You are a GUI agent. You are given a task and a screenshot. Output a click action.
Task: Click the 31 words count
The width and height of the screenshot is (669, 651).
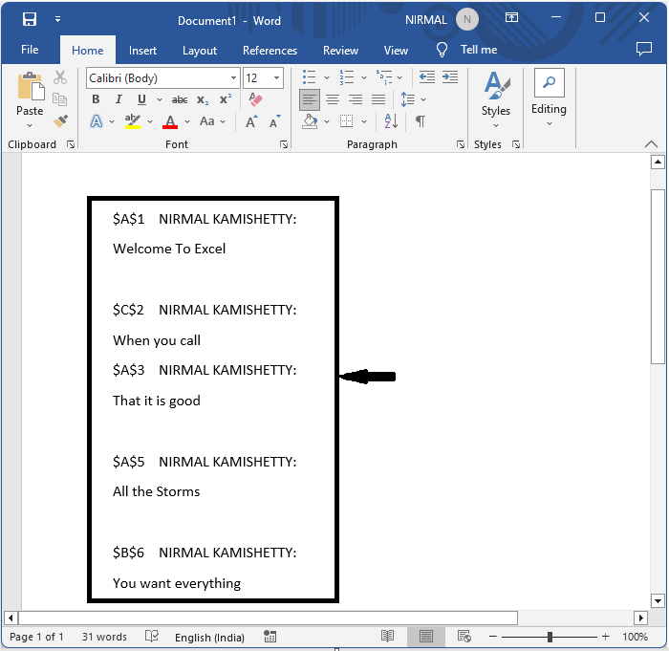(104, 637)
